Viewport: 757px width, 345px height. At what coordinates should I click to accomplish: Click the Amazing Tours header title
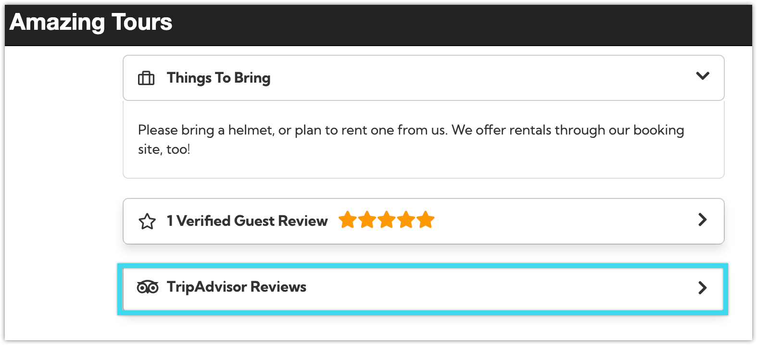91,22
